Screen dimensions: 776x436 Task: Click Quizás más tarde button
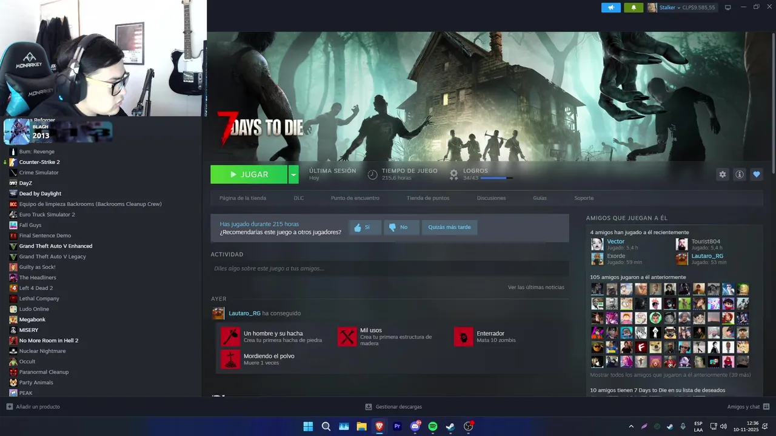pyautogui.click(x=449, y=227)
